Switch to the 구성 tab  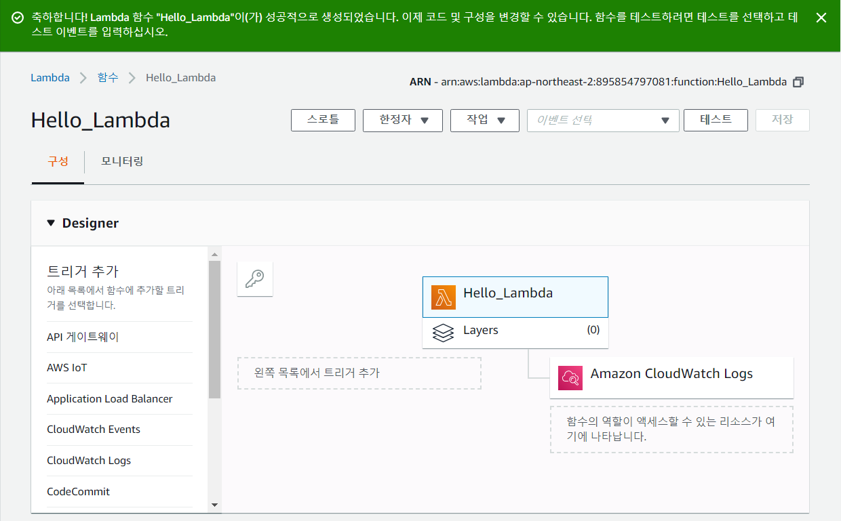58,162
